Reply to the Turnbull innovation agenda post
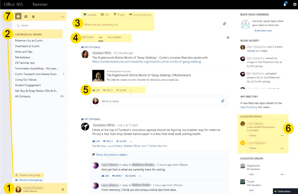This screenshot has height=194, width=298. [108, 141]
